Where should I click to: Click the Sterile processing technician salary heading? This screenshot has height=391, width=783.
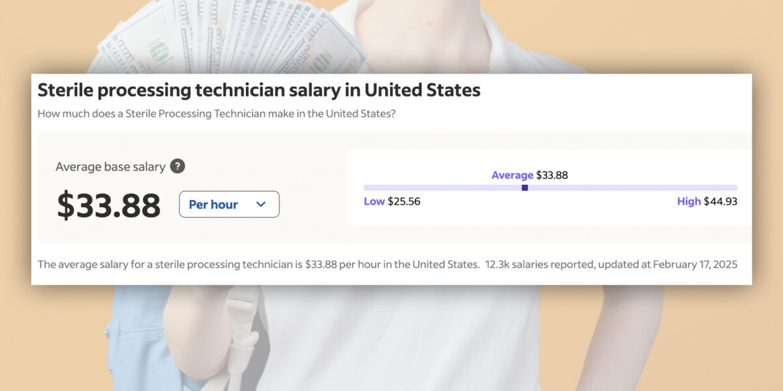259,90
